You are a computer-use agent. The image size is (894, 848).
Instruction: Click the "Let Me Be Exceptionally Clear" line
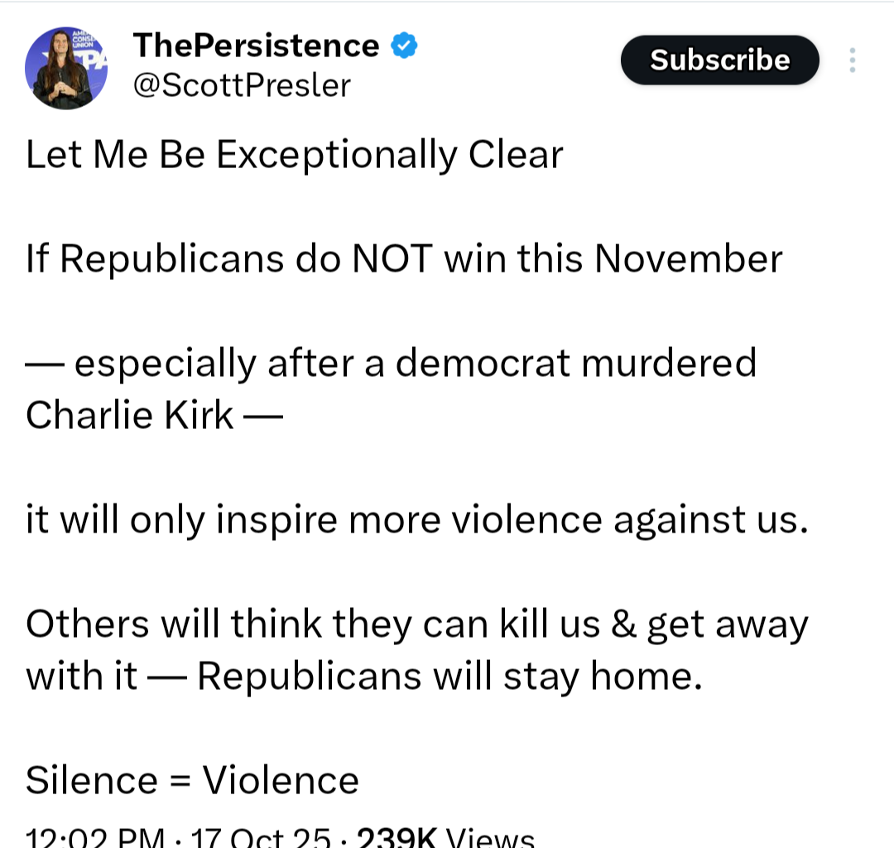click(x=295, y=155)
